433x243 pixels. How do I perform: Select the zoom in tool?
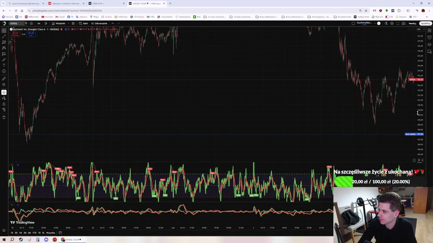pos(4,84)
